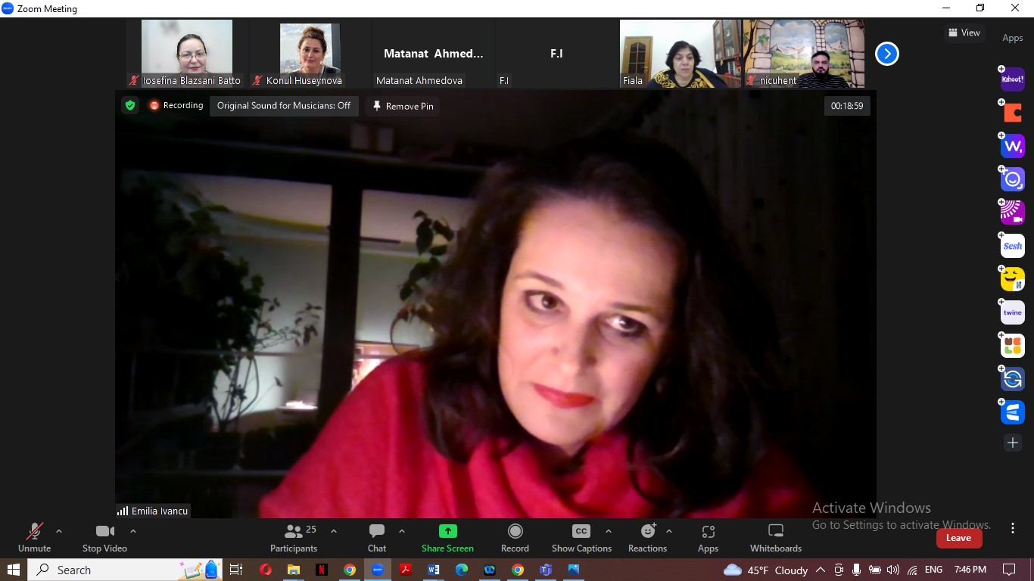
Task: Add the Kahoot! app from sidebar
Action: point(1012,79)
